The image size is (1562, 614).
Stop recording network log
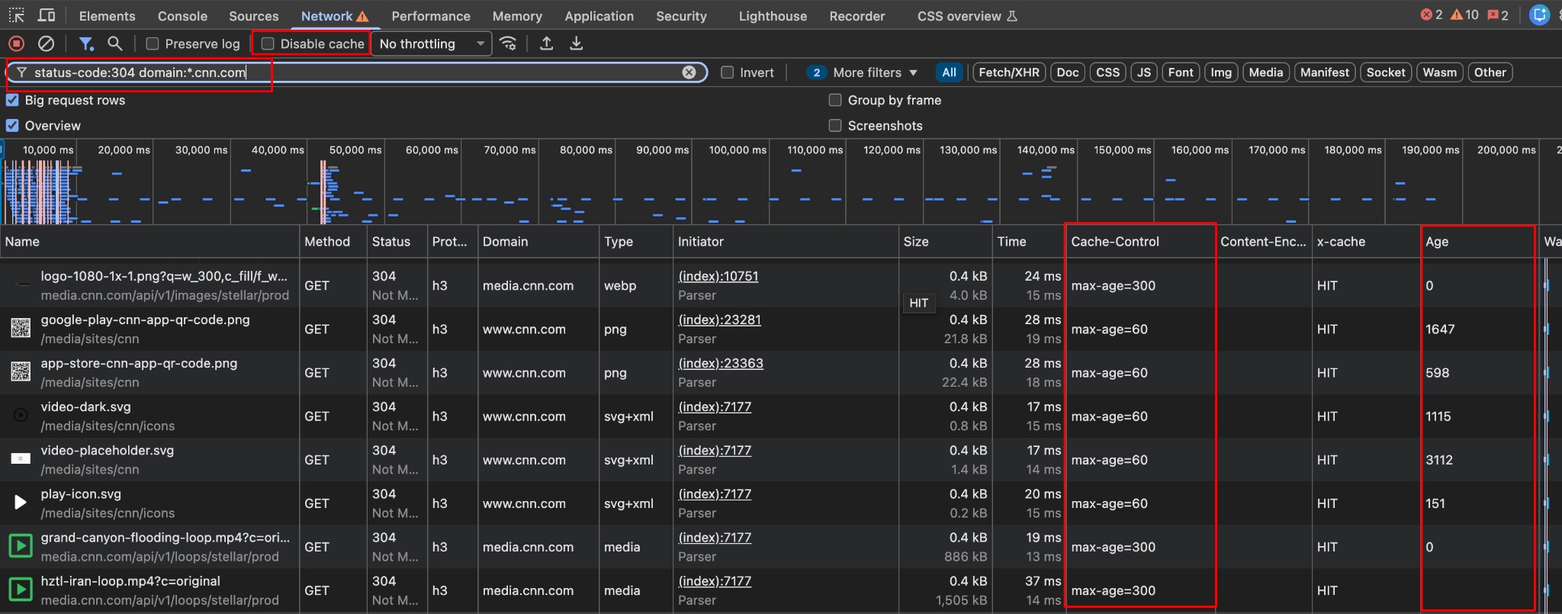pos(17,43)
